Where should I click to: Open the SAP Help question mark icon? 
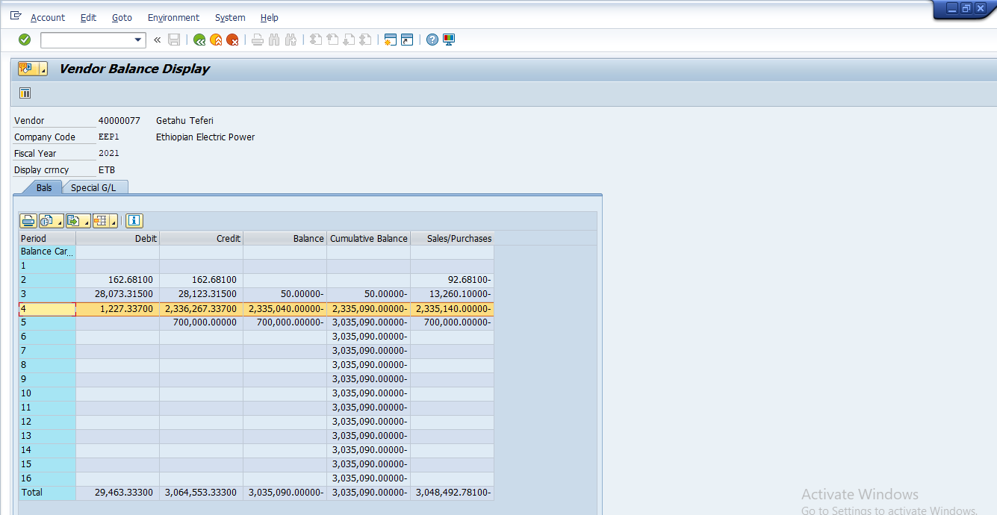[432, 40]
